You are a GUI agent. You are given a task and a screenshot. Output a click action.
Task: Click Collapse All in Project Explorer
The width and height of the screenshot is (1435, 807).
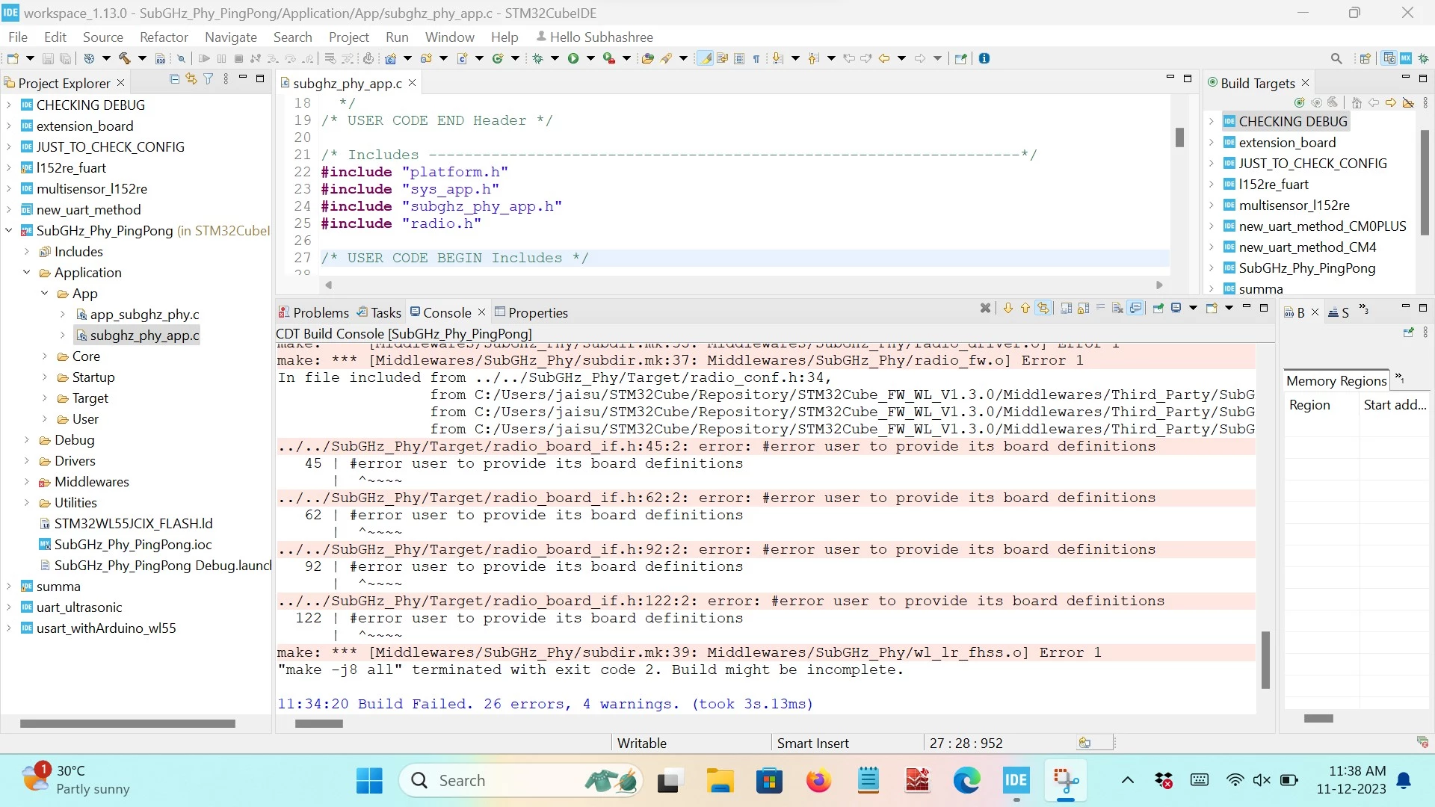click(174, 79)
